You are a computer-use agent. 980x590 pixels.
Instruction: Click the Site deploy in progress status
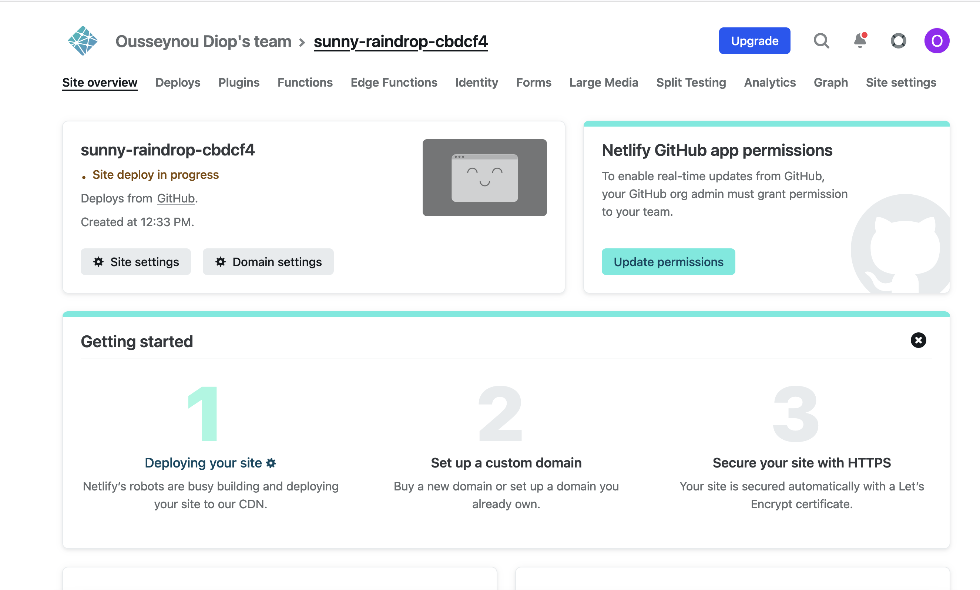point(155,175)
